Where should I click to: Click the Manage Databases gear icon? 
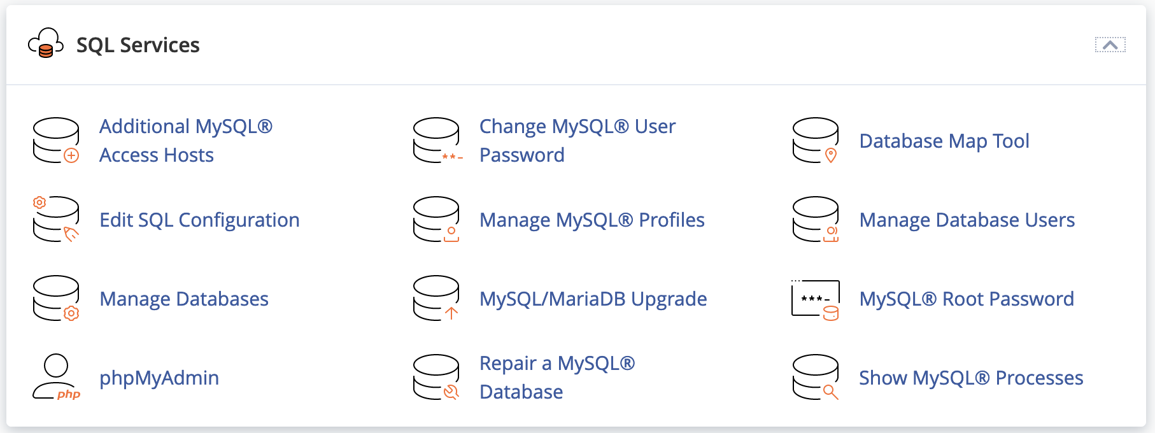pyautogui.click(x=71, y=313)
